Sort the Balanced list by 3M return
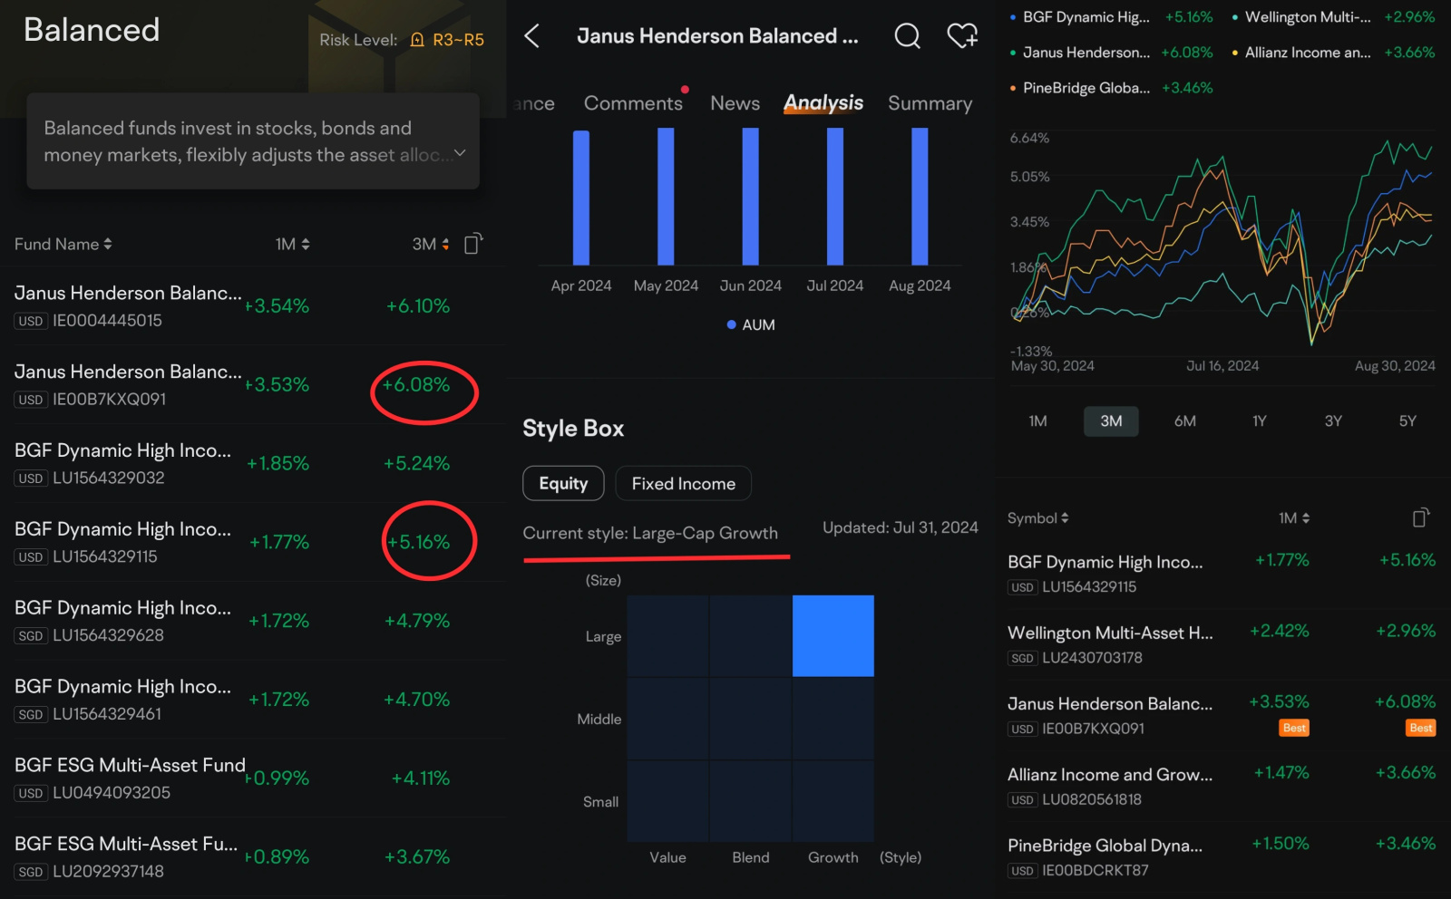The height and width of the screenshot is (899, 1451). 431,244
